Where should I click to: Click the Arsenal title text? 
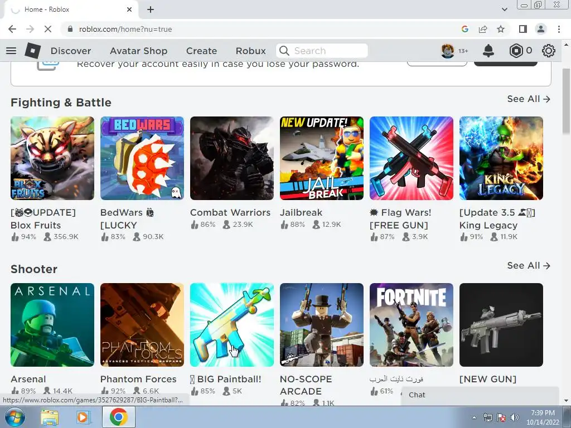(28, 379)
